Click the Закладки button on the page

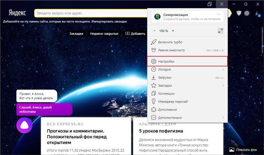(76, 33)
